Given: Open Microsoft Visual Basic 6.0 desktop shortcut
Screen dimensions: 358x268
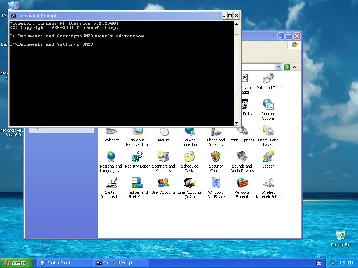Looking at the screenshot, I should pyautogui.click(x=12, y=132).
